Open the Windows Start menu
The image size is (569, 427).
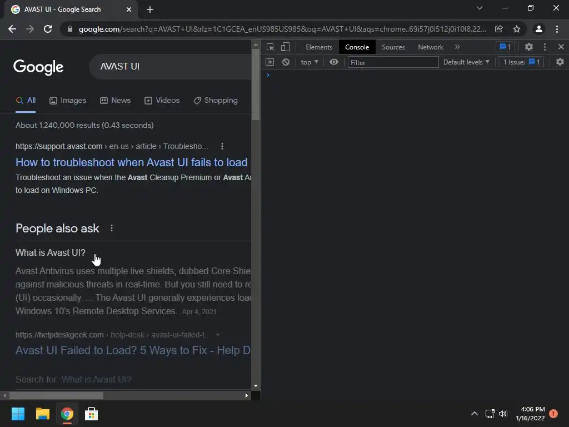click(x=18, y=414)
